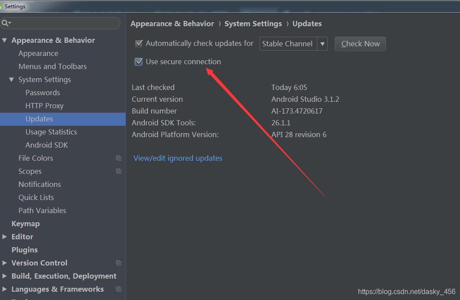The height and width of the screenshot is (300, 460).
Task: Expand Build, Execution, Deployment section
Action: 4,276
